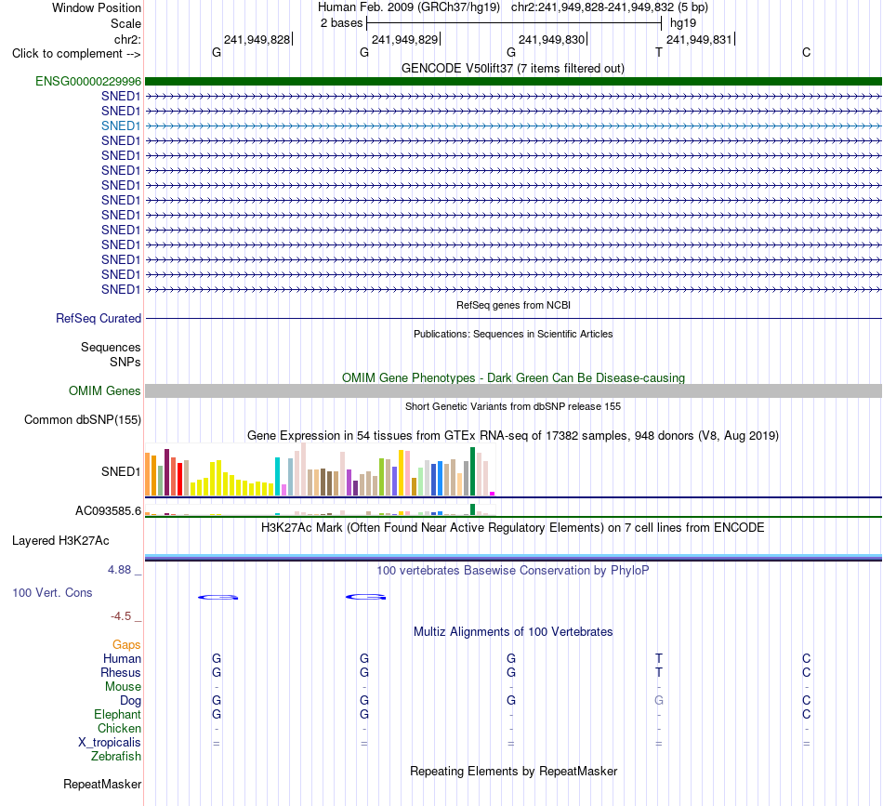The image size is (883, 806).
Task: Click the SNPs track label
Action: click(x=125, y=362)
